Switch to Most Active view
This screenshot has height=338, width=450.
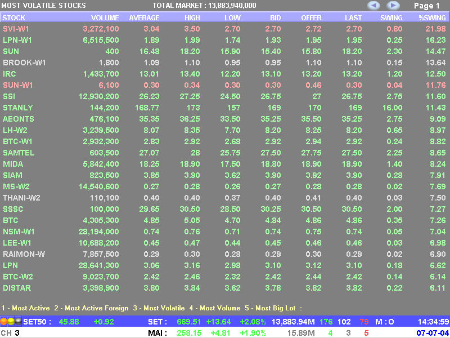coord(25,308)
